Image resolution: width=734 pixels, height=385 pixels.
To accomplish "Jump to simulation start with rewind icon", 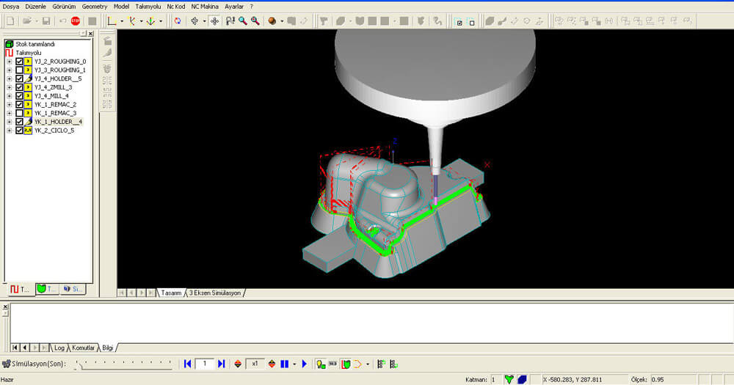I will [188, 364].
